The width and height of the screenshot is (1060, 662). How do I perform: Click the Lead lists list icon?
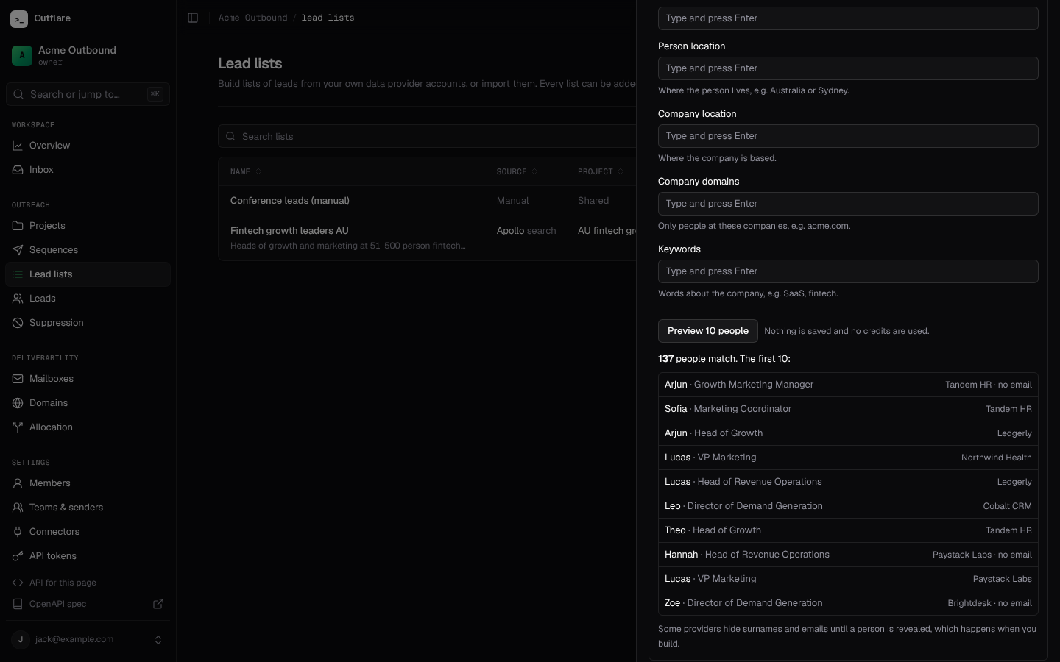pos(18,274)
